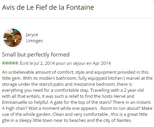Screen dimensions: 154x127
Task: Click the second green rating bubble
Action: click(x=7, y=63)
